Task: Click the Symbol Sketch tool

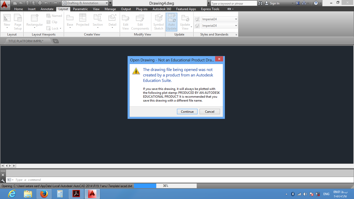Action: pos(159,22)
